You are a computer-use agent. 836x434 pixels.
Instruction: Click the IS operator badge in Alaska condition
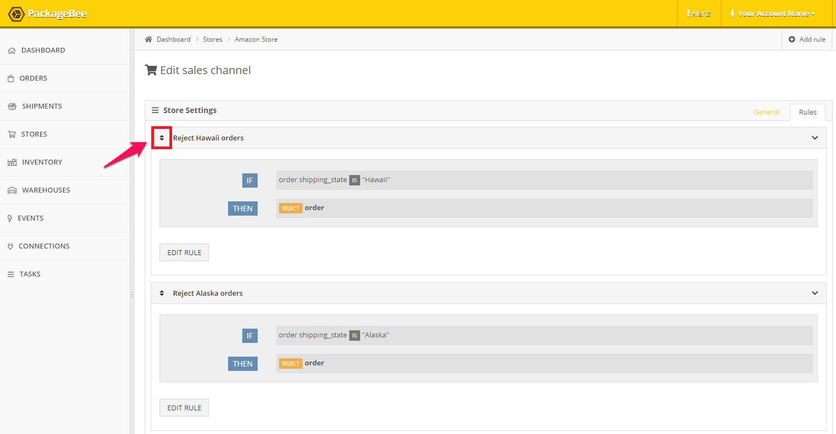tap(355, 335)
